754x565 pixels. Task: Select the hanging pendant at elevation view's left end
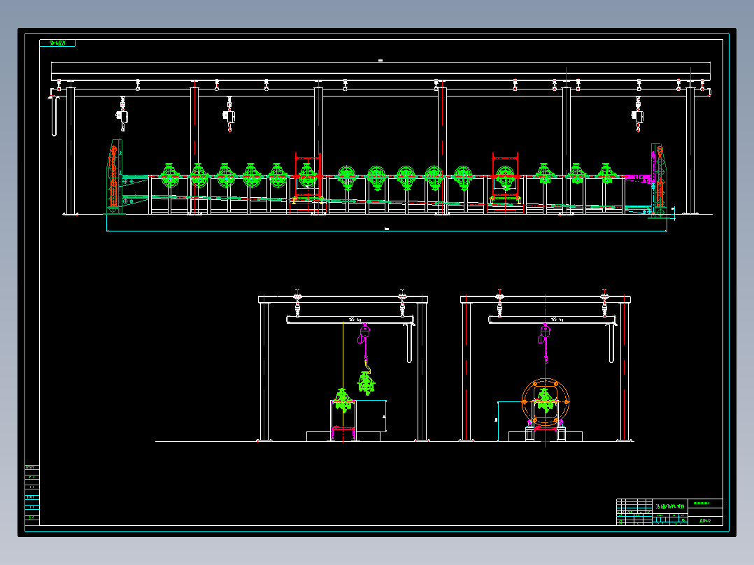click(x=54, y=115)
